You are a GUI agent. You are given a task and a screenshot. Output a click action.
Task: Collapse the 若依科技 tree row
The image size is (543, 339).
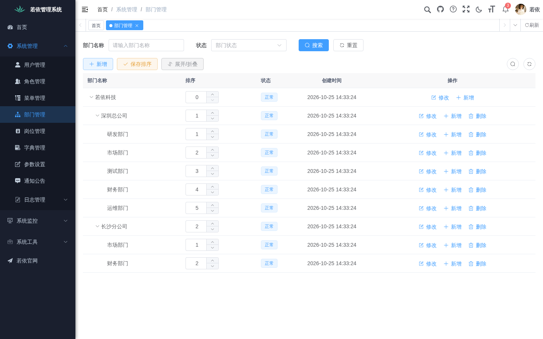[x=91, y=97]
